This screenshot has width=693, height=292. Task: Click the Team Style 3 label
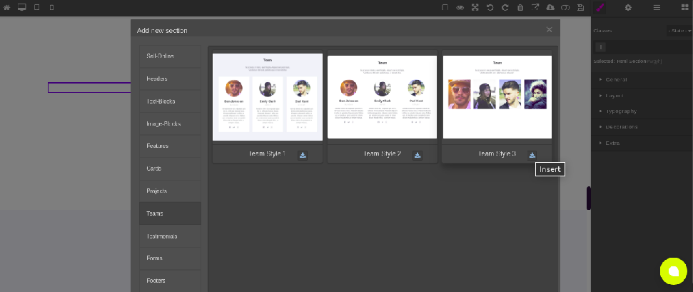click(497, 154)
